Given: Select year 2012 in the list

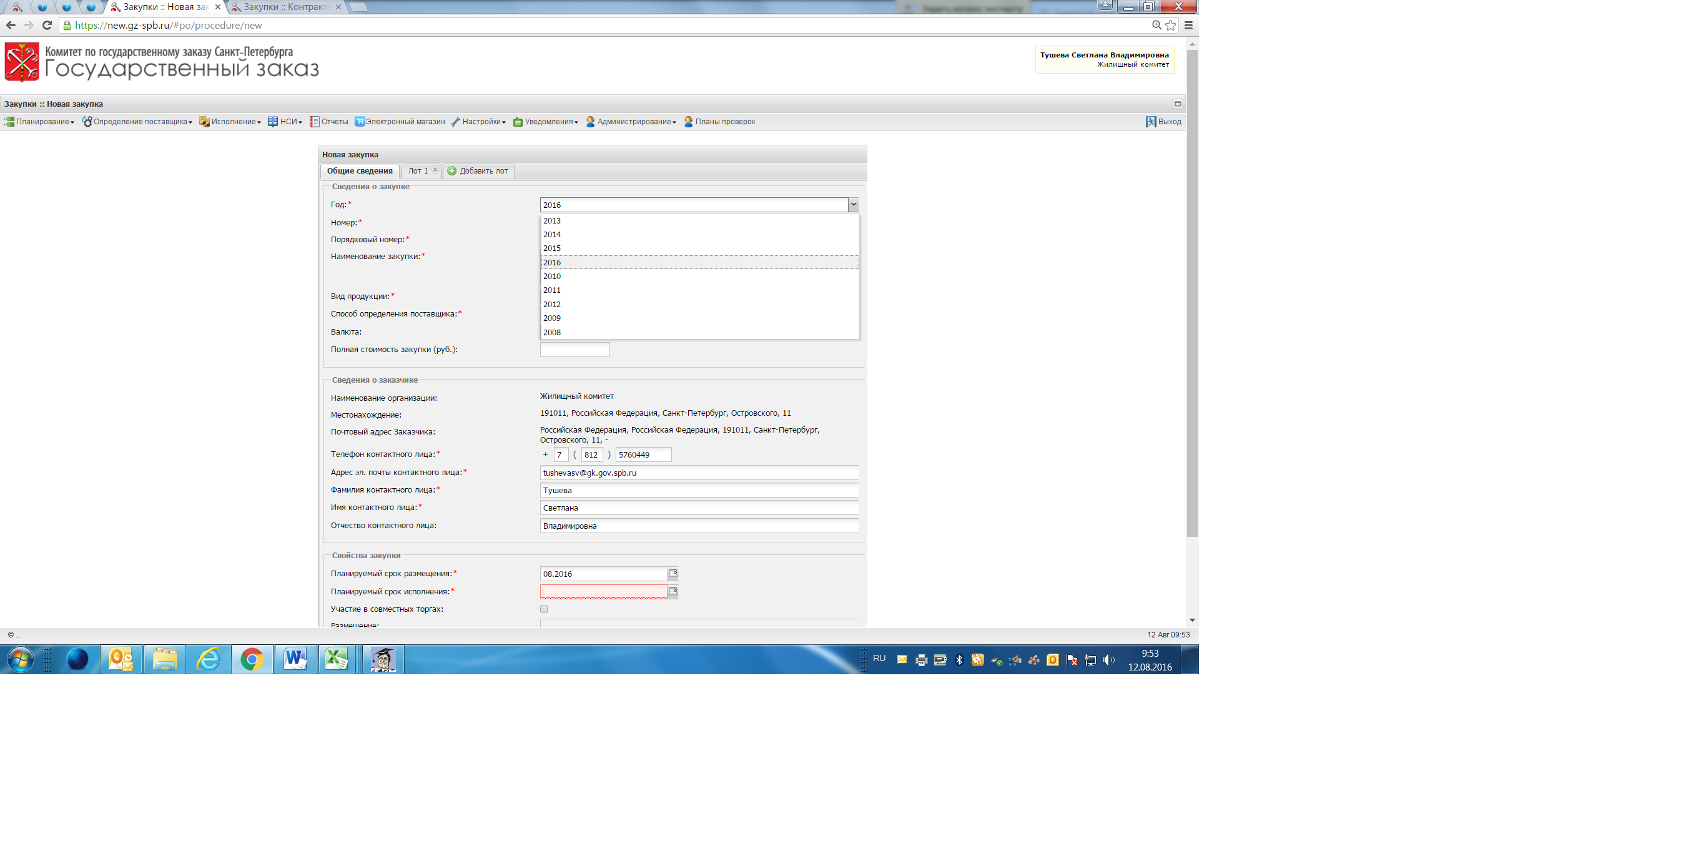Looking at the screenshot, I should click(x=700, y=305).
